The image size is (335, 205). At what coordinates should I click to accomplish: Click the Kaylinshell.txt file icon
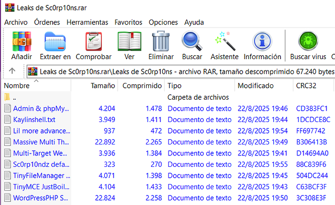click(8, 119)
